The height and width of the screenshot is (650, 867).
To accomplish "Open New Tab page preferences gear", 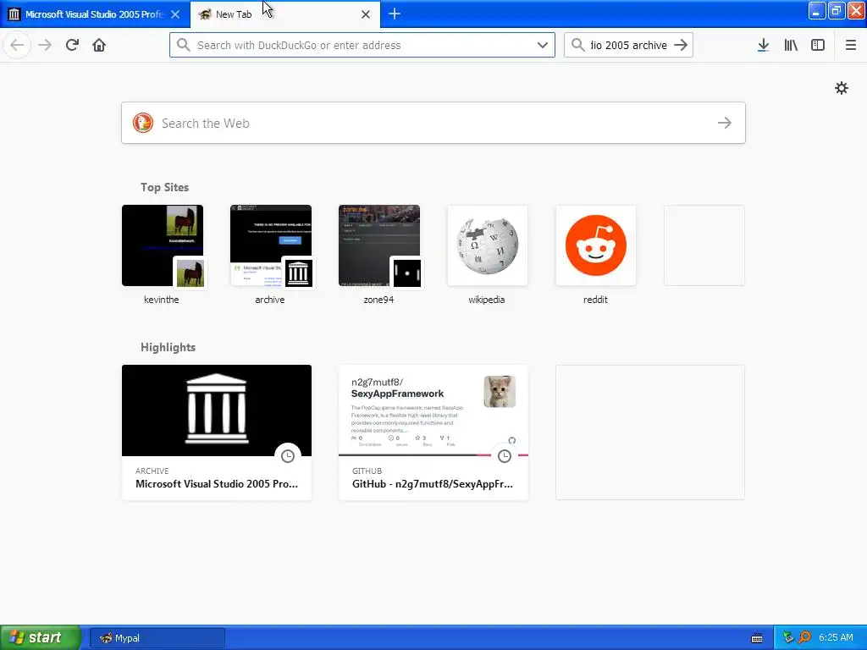I will point(841,88).
